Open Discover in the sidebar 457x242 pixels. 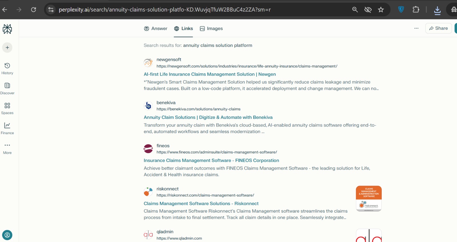(x=7, y=89)
